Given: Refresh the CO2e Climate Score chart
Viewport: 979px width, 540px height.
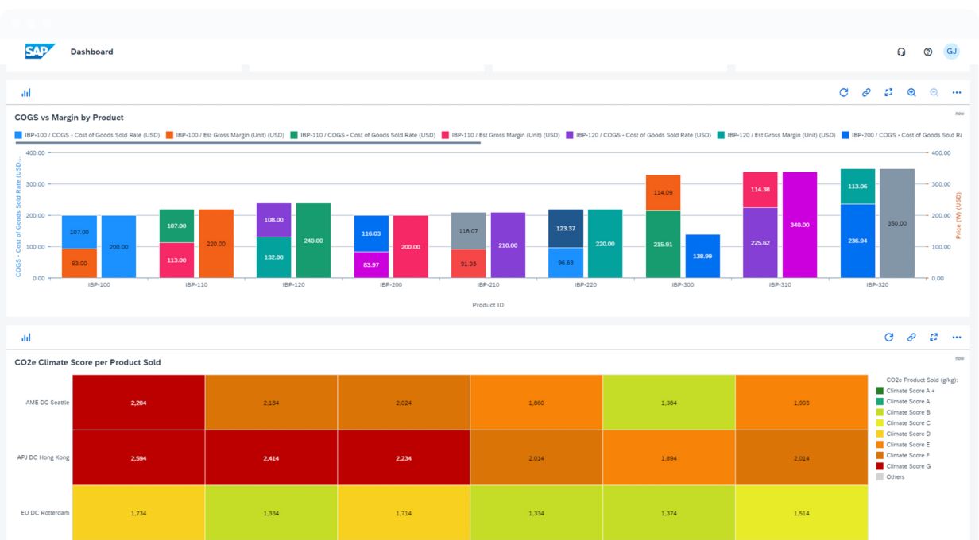Looking at the screenshot, I should point(888,337).
